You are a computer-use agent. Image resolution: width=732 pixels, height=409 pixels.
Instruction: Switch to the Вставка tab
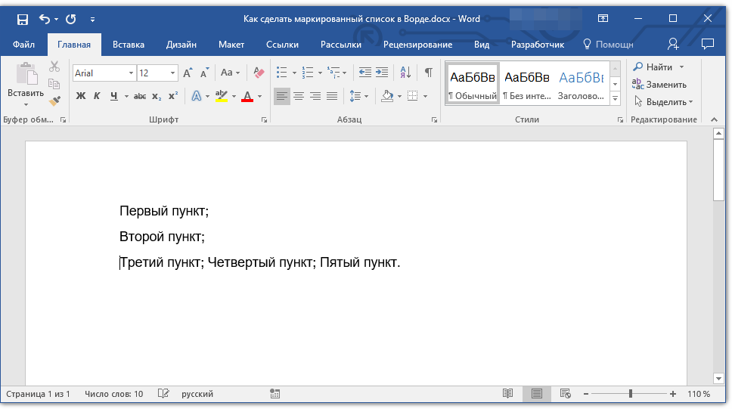(129, 45)
